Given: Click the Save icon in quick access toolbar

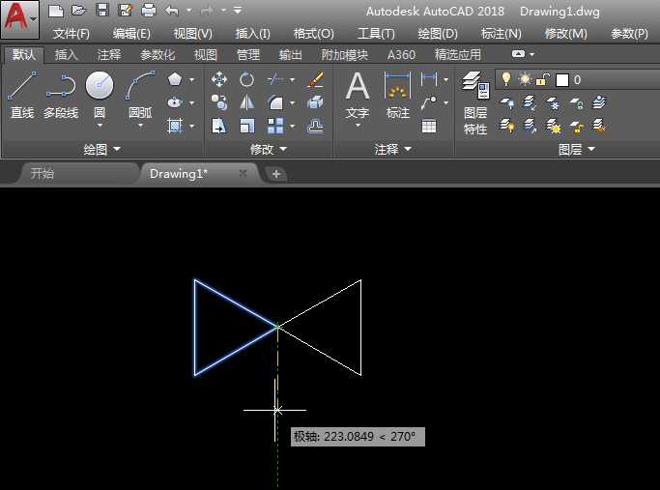Looking at the screenshot, I should point(101,11).
